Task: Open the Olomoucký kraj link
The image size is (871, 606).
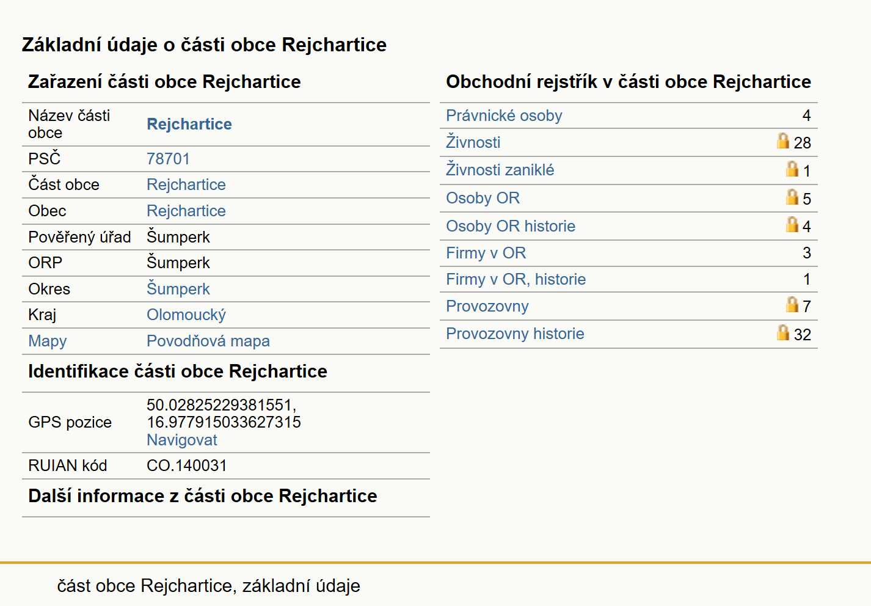Action: click(x=186, y=315)
